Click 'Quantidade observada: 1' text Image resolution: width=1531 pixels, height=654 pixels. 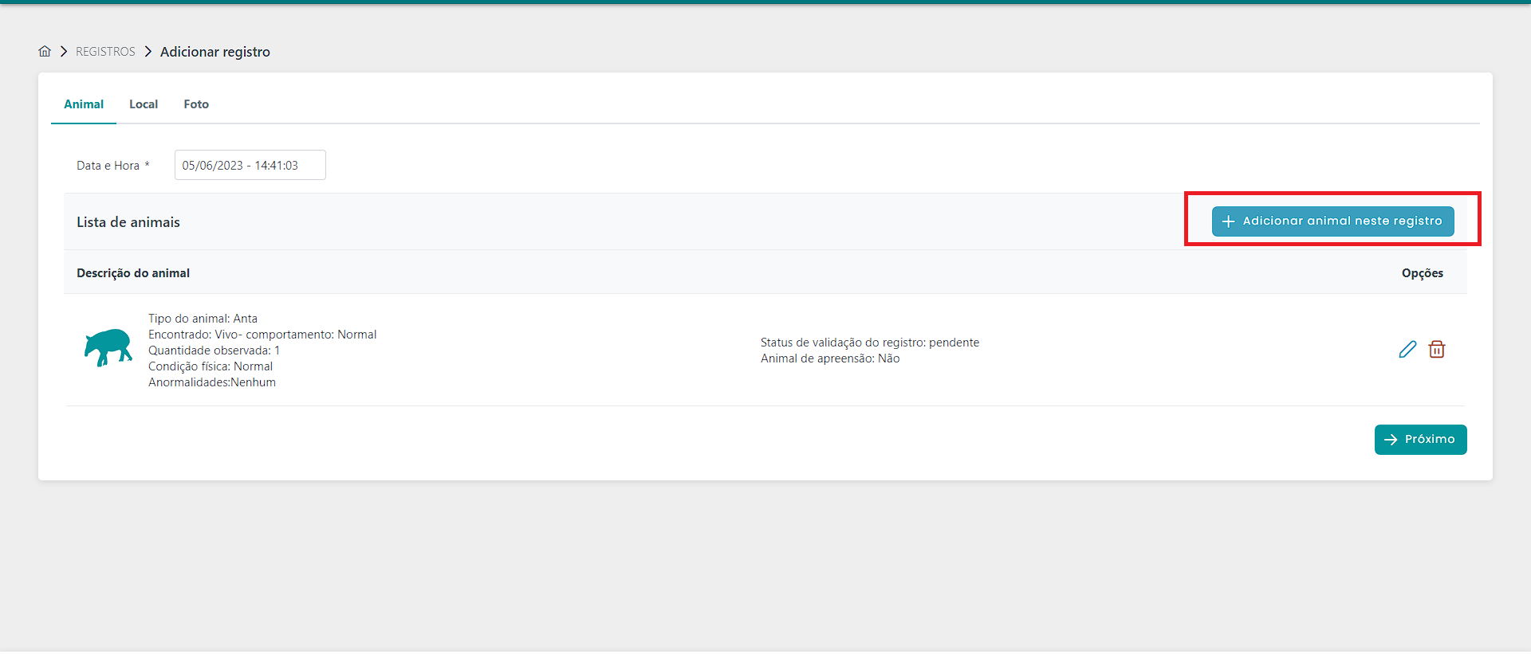[214, 350]
